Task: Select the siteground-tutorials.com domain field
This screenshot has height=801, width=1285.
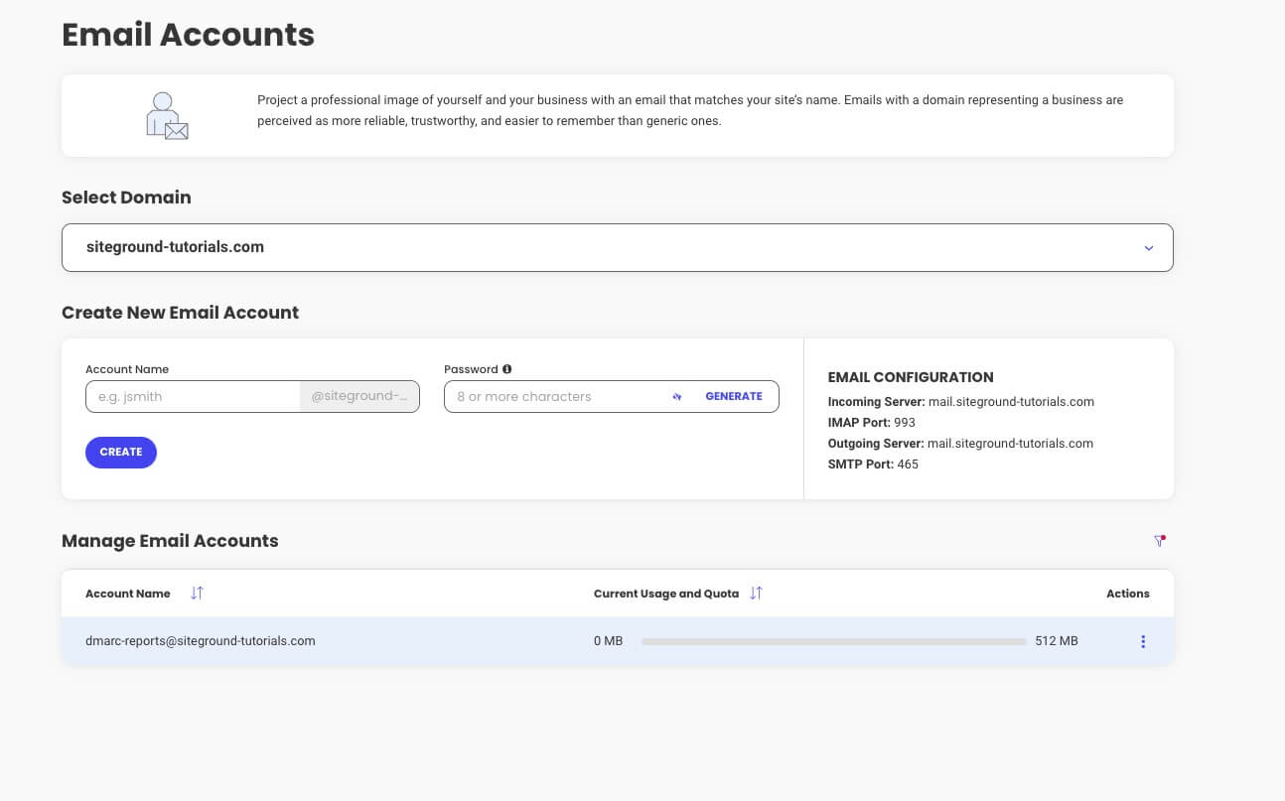Action: [618, 247]
